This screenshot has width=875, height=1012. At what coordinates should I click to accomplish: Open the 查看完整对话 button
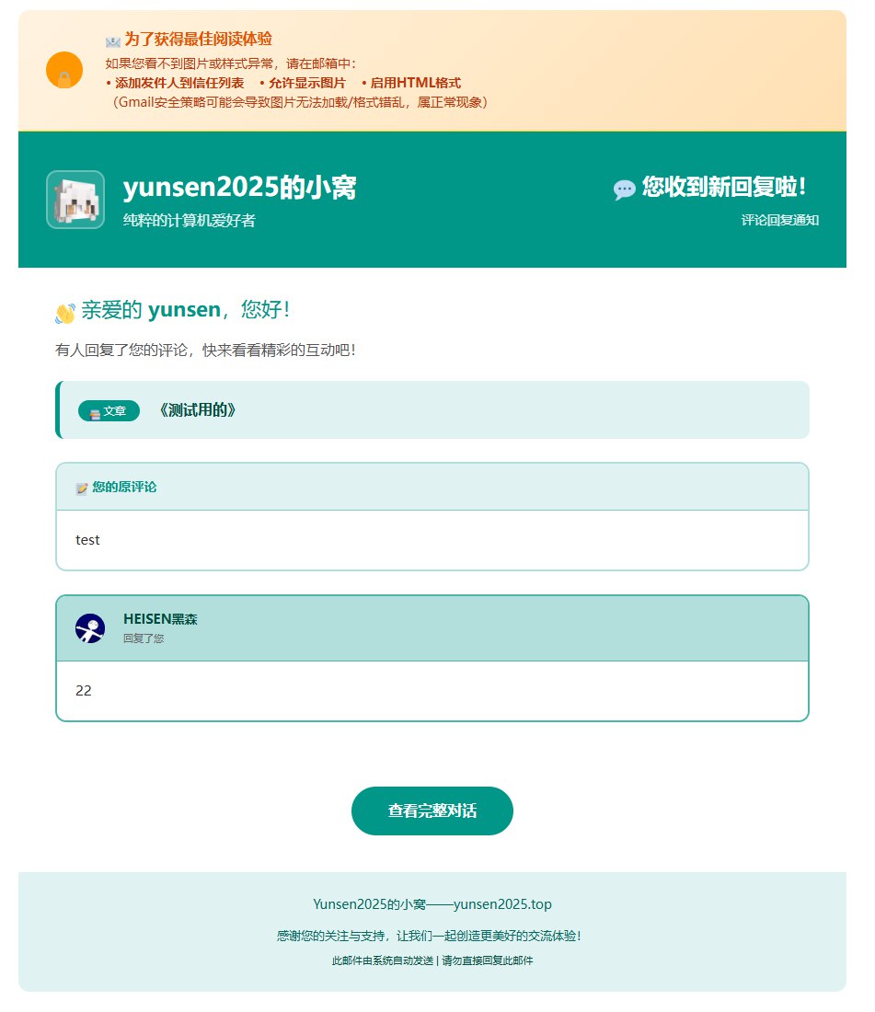(x=432, y=811)
